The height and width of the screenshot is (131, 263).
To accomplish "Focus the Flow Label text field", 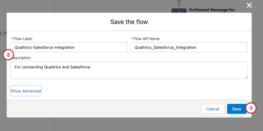I will coord(69,47).
